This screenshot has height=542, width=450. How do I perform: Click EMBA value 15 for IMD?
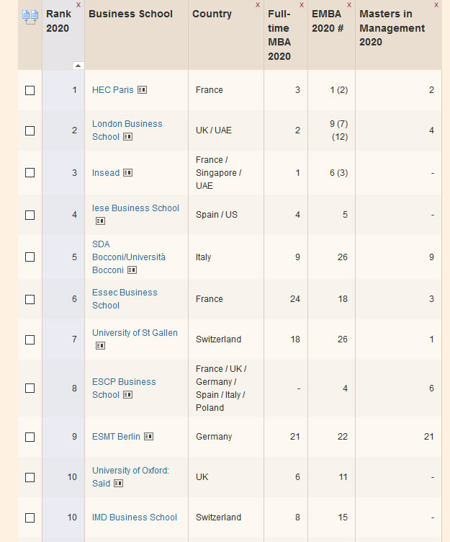pos(343,517)
